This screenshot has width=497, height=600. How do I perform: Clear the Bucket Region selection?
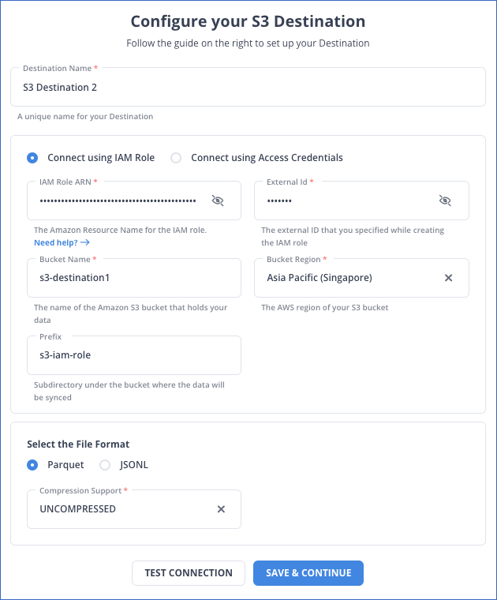tap(448, 278)
